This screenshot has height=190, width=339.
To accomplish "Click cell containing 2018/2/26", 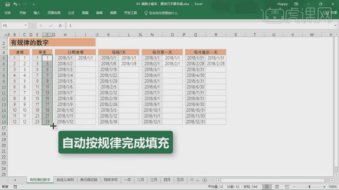I will point(109,104).
